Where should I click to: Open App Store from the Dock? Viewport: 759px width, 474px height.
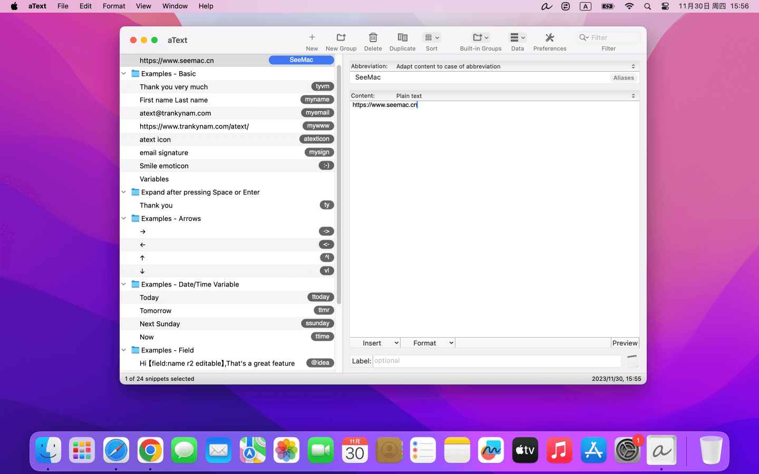pos(593,450)
